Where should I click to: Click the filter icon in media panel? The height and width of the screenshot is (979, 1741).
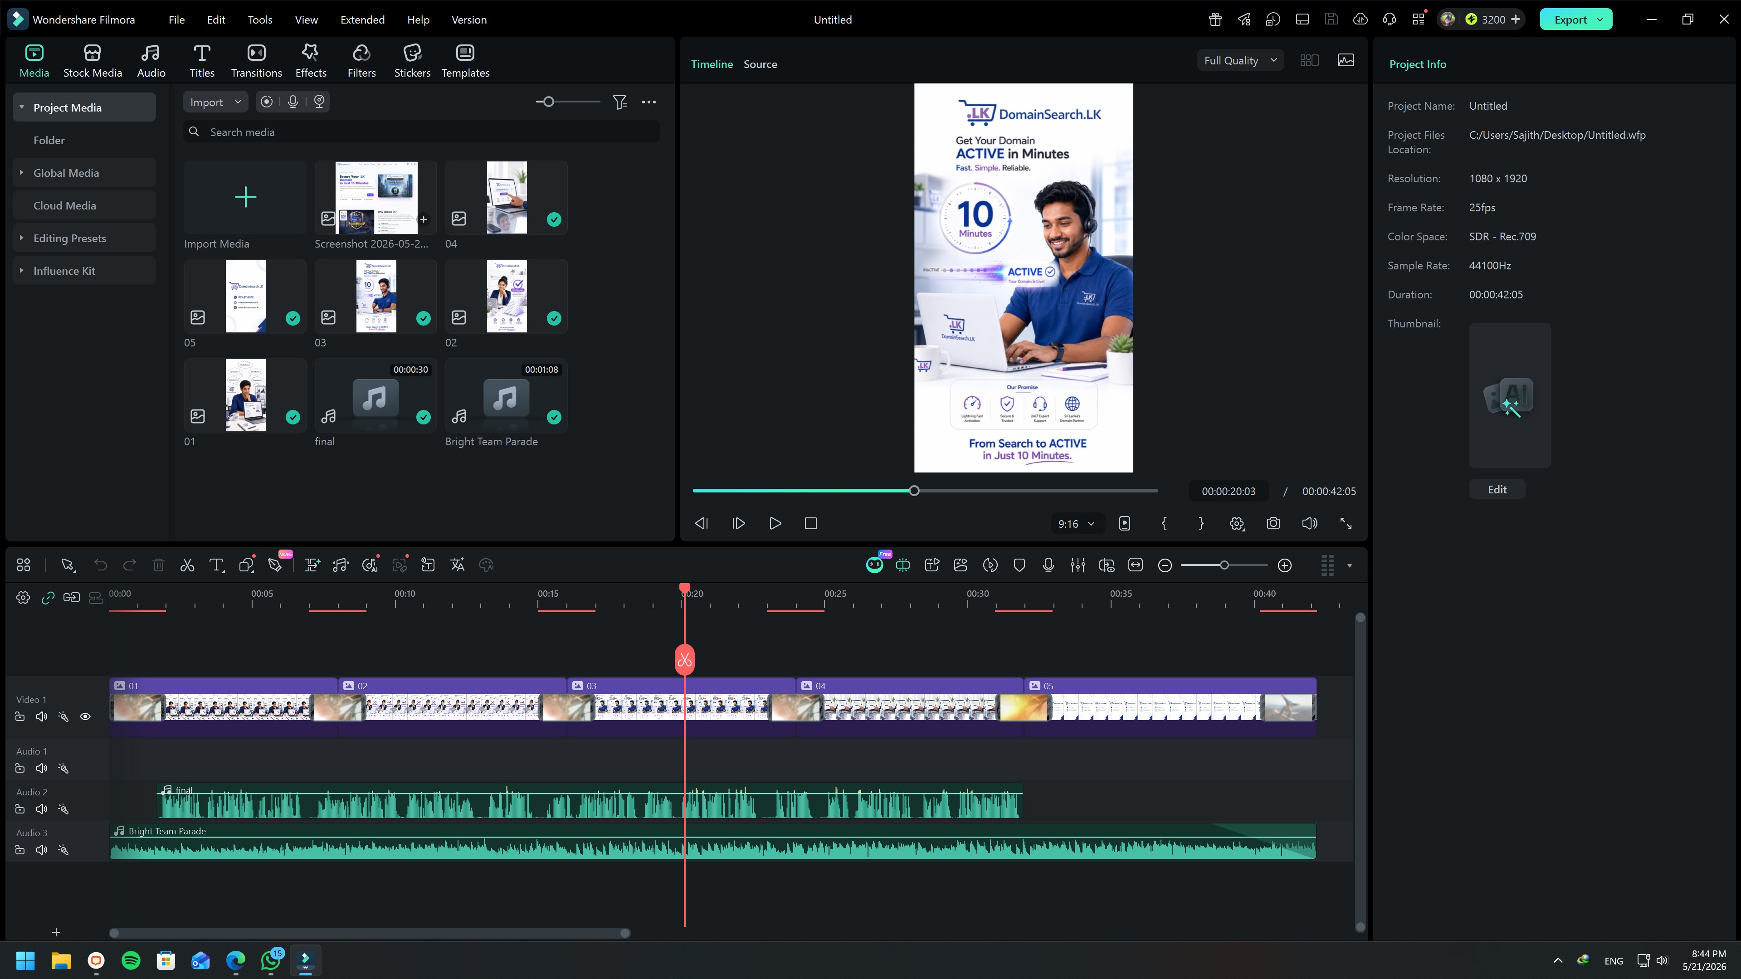pyautogui.click(x=620, y=102)
